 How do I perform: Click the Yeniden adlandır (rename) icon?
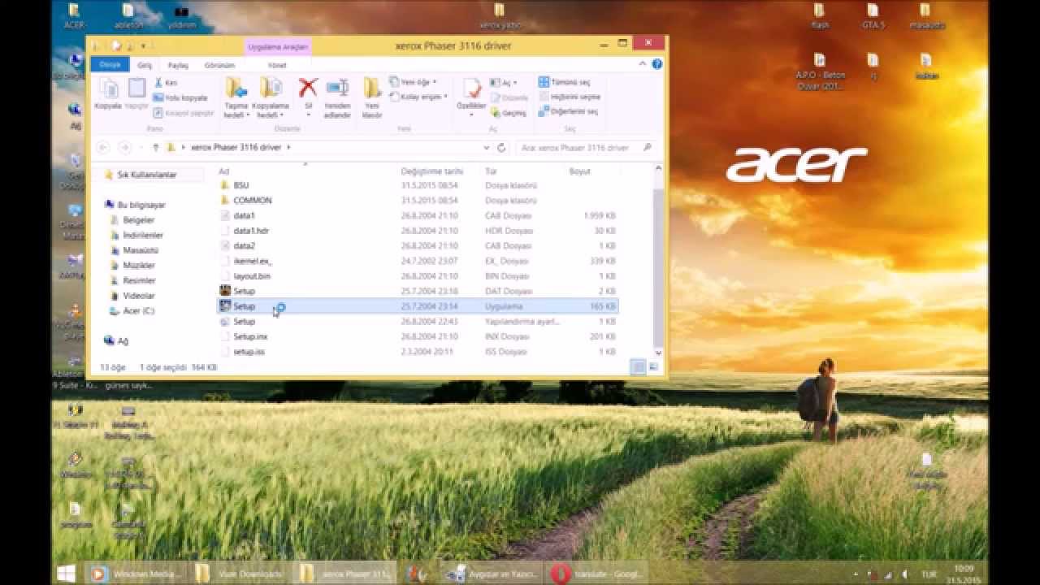tap(337, 88)
